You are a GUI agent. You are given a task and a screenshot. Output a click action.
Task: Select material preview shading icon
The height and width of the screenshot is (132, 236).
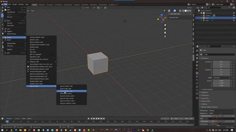click(188, 11)
